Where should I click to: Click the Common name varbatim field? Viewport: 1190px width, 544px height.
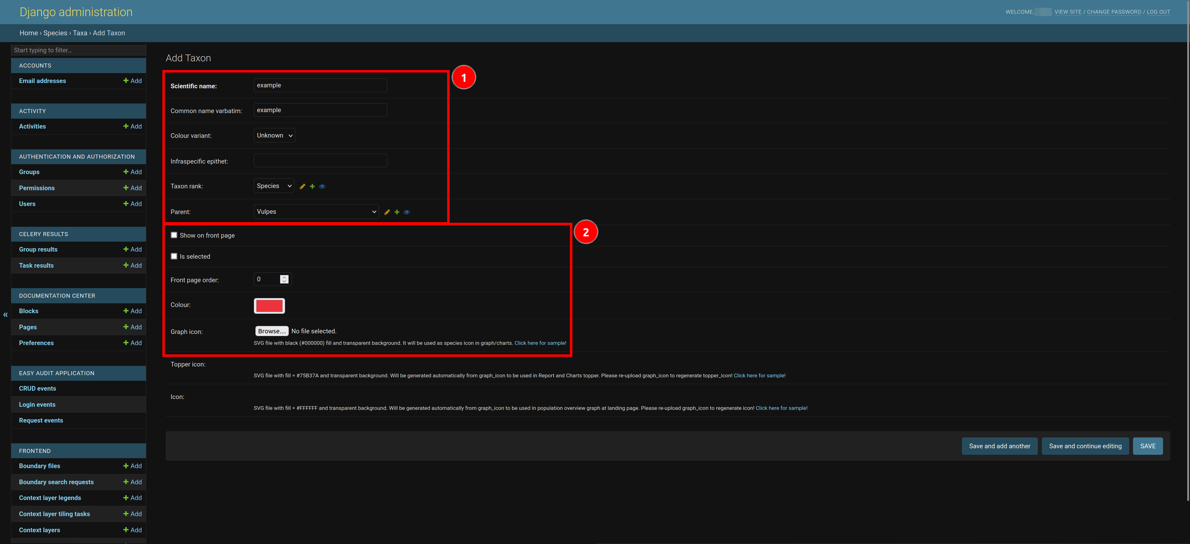pyautogui.click(x=320, y=110)
